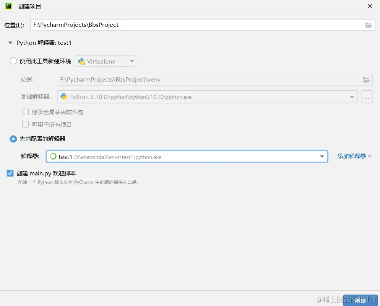The height and width of the screenshot is (306, 380).
Task: Click the ellipsis button next to base interpreter
Action: point(367,97)
